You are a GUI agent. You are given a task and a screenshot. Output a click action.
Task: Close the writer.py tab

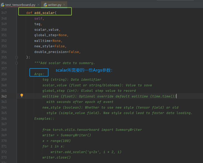pyautogui.click(x=64, y=5)
